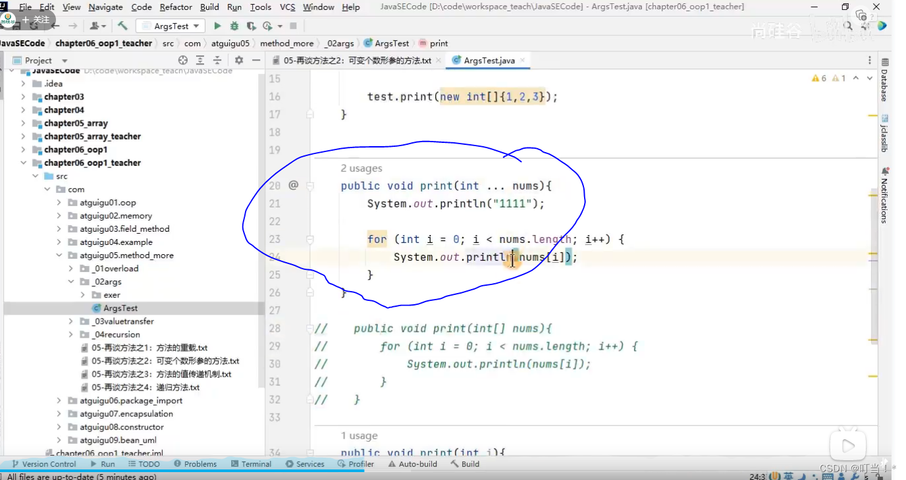Viewport: 906px width, 480px height.
Task: Click the Debug bug icon
Action: [234, 26]
